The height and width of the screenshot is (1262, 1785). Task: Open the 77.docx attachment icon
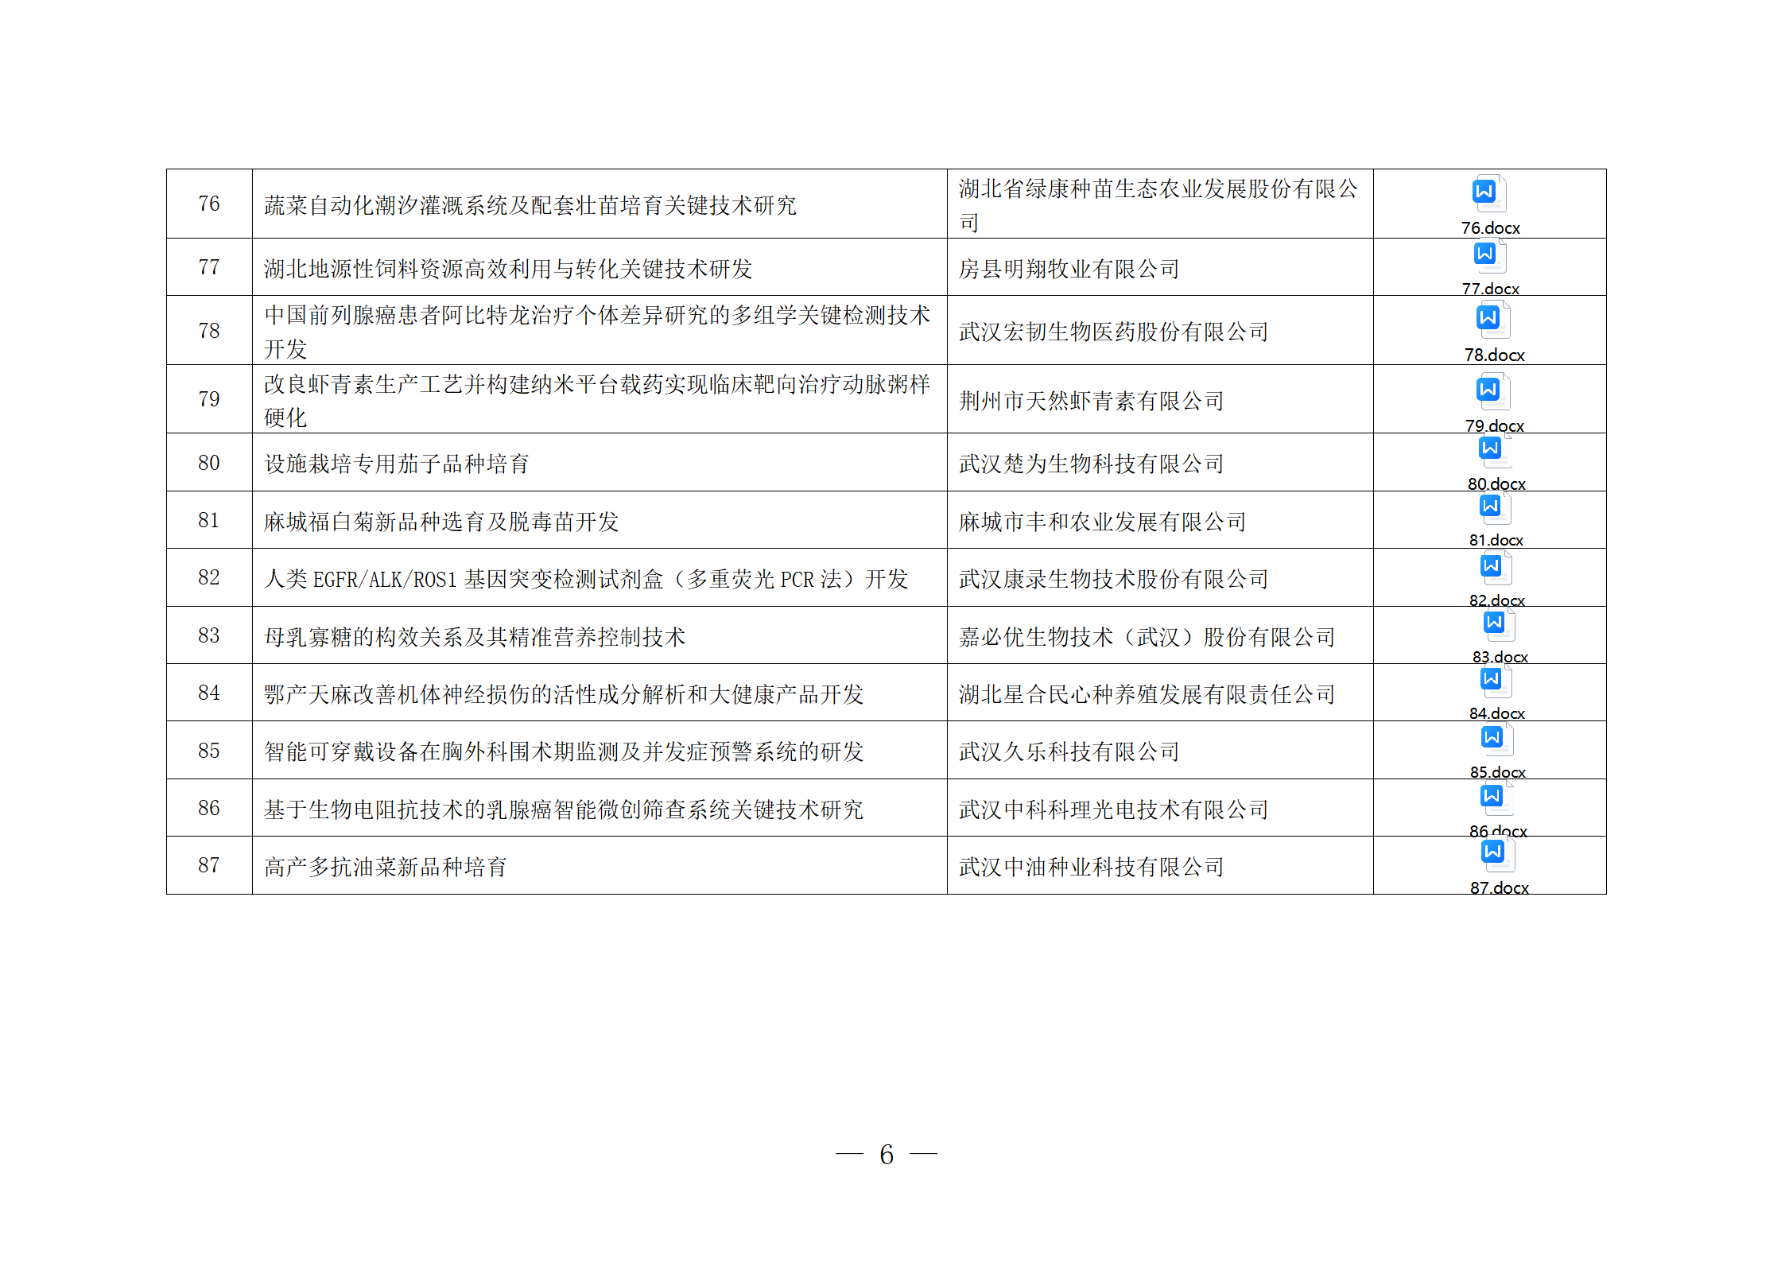click(1488, 256)
